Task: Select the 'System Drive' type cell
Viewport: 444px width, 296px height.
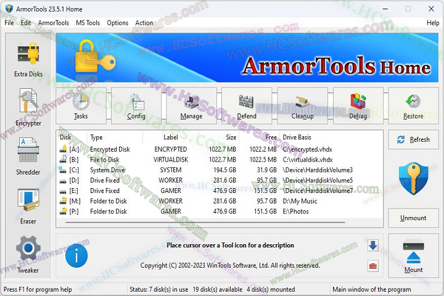Action: pos(107,170)
